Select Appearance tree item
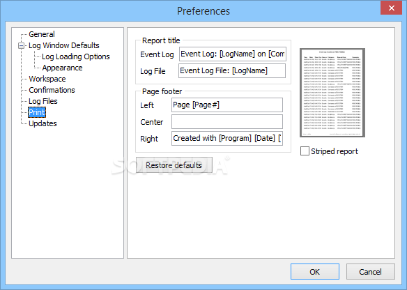 coord(62,68)
